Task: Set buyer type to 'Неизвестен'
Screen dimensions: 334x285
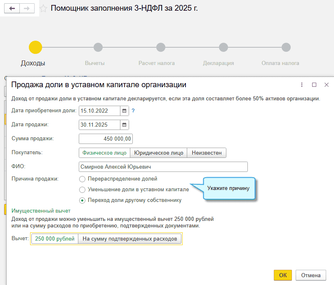Action: tap(207, 153)
